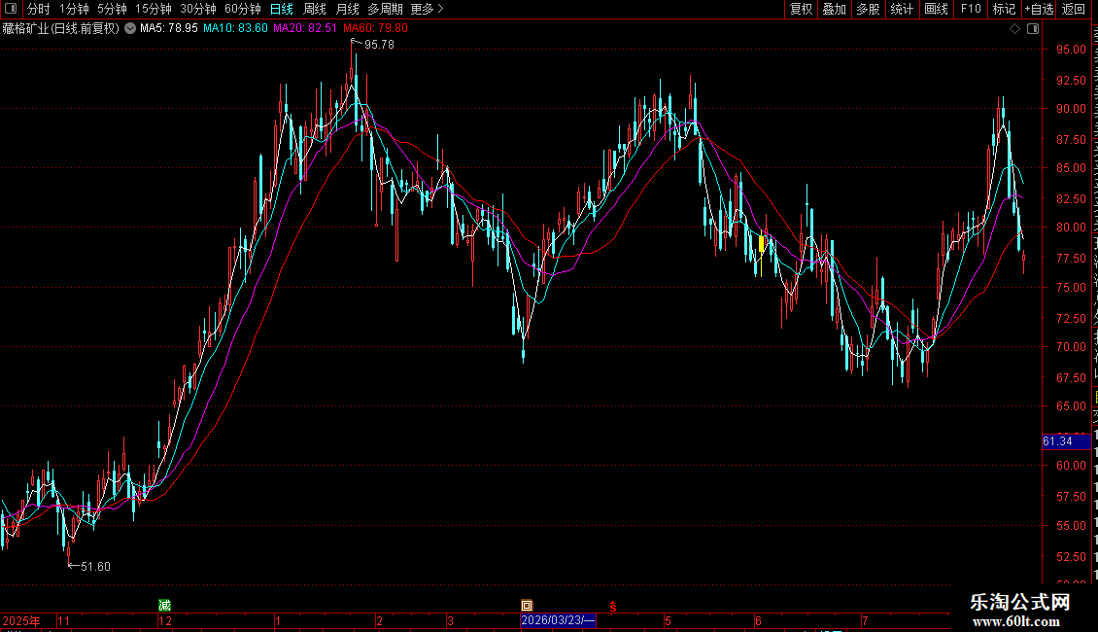Toggle 叠加 overlay comparison
This screenshot has height=632, width=1098.
(x=834, y=9)
